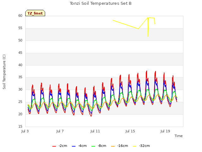Toggle the -16cm legend entry
The width and height of the screenshot is (202, 152).
(x=119, y=146)
